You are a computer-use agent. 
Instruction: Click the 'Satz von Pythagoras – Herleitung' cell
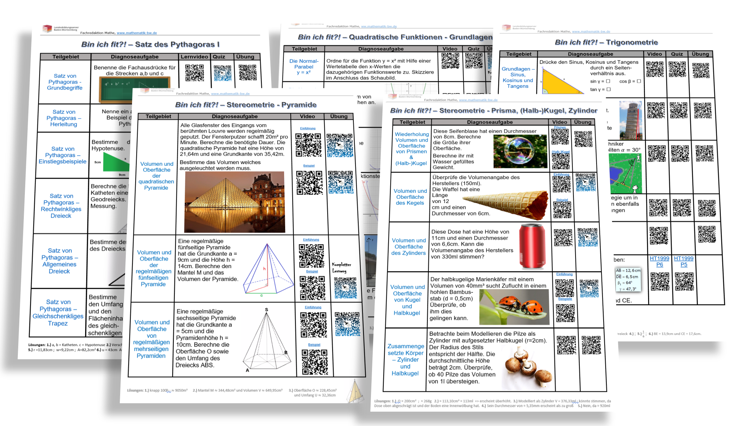64,118
